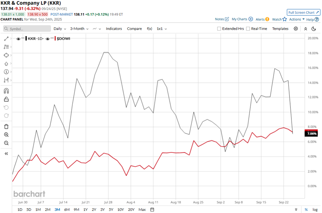Open the Actions dropdown menu
322x213 pixels.
tap(297, 19)
